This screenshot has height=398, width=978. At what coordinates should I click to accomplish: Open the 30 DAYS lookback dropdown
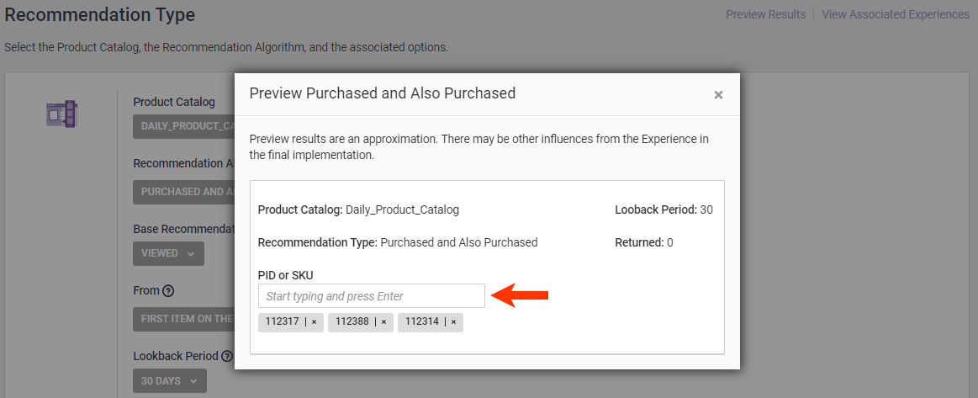pos(169,381)
